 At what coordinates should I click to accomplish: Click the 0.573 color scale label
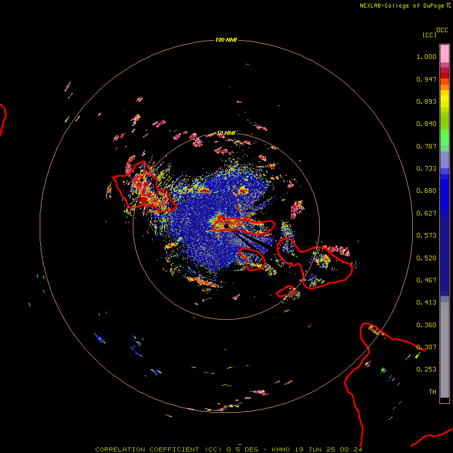[x=426, y=236]
